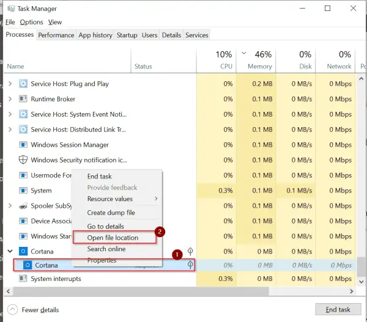The height and width of the screenshot is (322, 367).
Task: Click the Task Manager title bar icon
Action: tap(11, 9)
